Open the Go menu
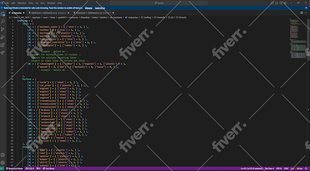The width and height of the screenshot is (310, 171). [37, 3]
